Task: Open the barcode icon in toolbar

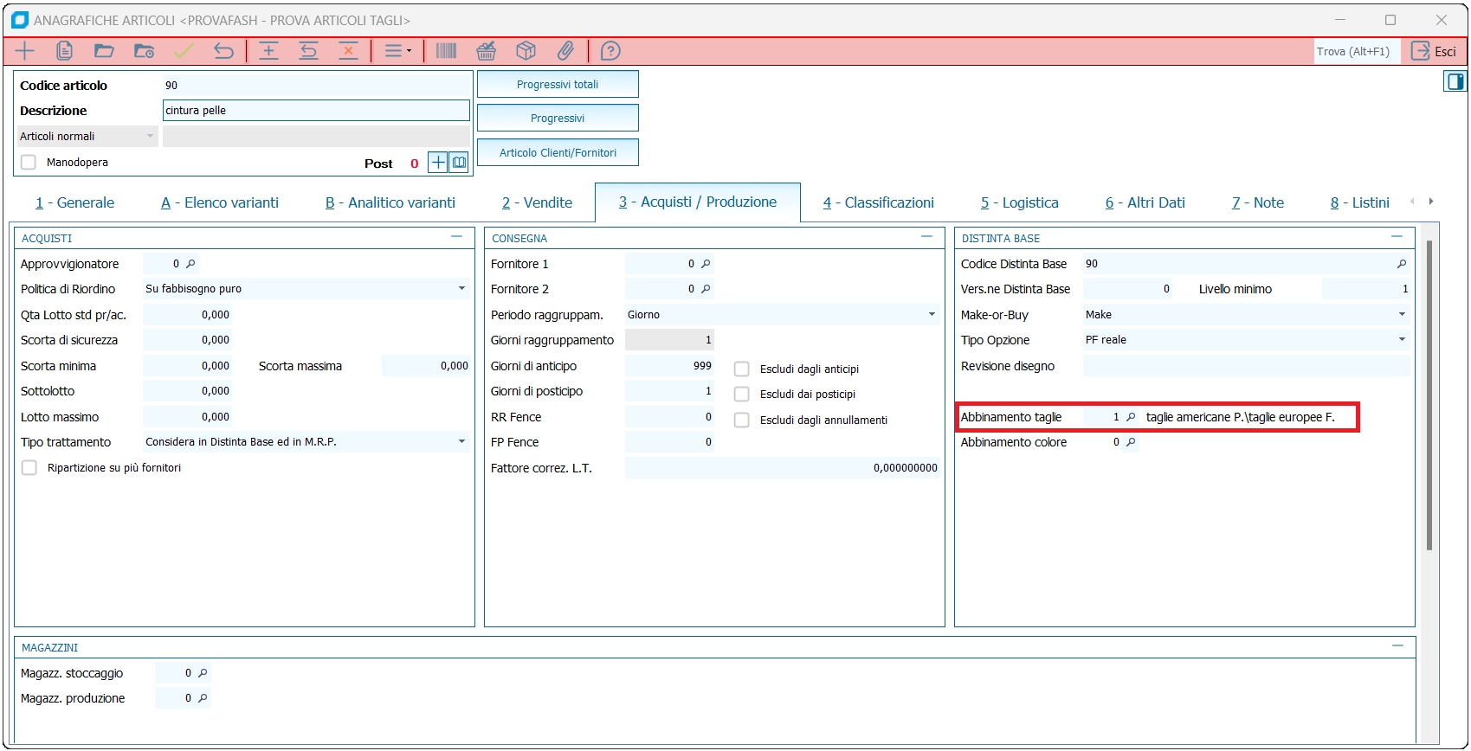Action: tap(446, 51)
